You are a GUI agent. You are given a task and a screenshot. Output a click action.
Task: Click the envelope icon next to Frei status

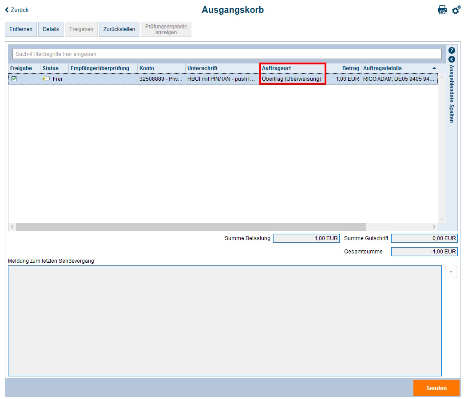click(46, 78)
